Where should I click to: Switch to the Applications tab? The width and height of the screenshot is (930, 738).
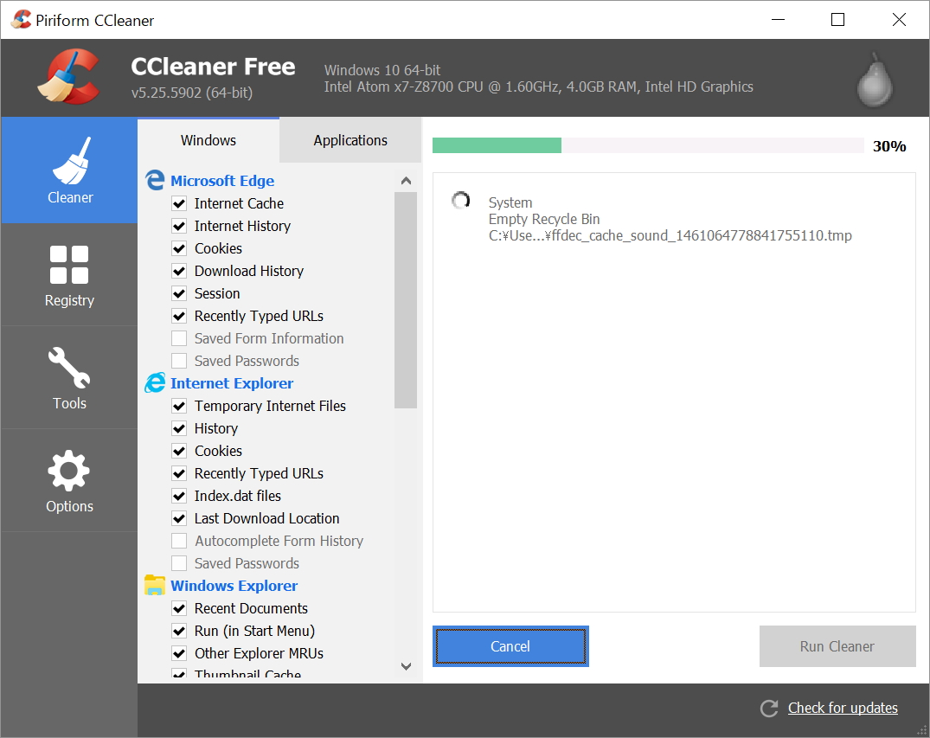pos(350,140)
